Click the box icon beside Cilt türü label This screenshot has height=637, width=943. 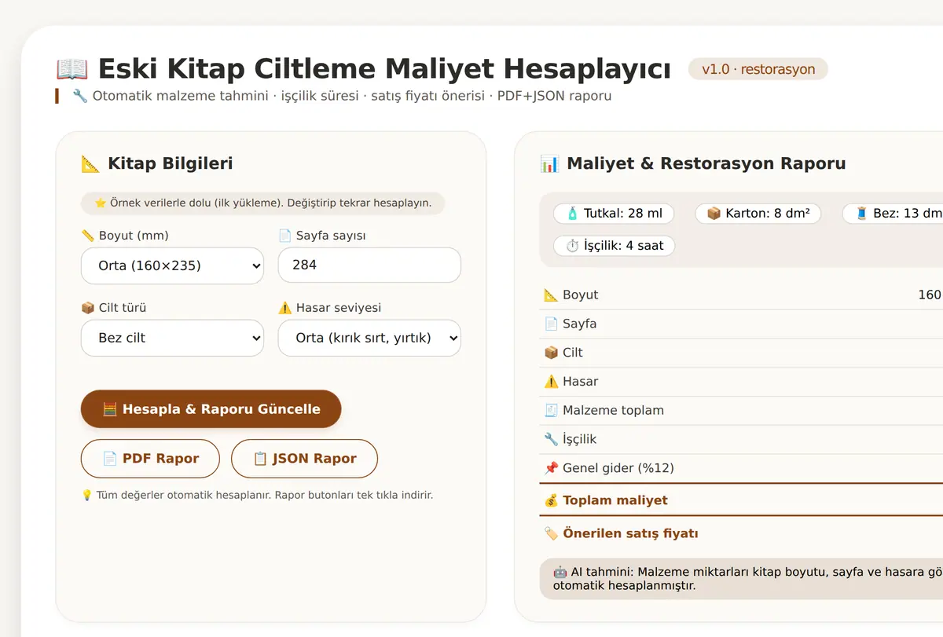pos(88,308)
